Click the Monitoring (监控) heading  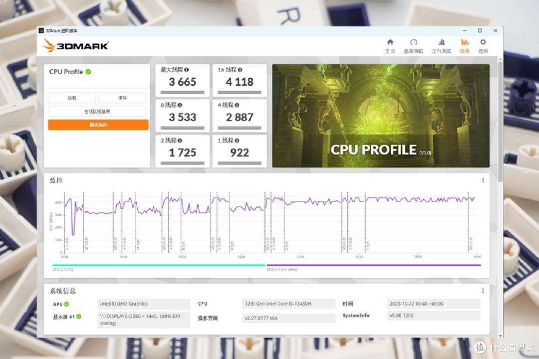pyautogui.click(x=56, y=180)
